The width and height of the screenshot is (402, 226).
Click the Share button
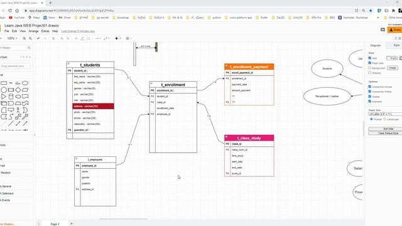395,30
